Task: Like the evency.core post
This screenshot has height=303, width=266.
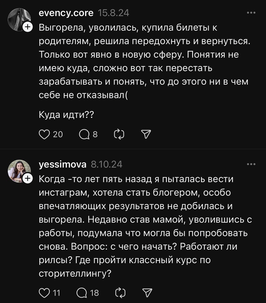Action: (x=45, y=134)
